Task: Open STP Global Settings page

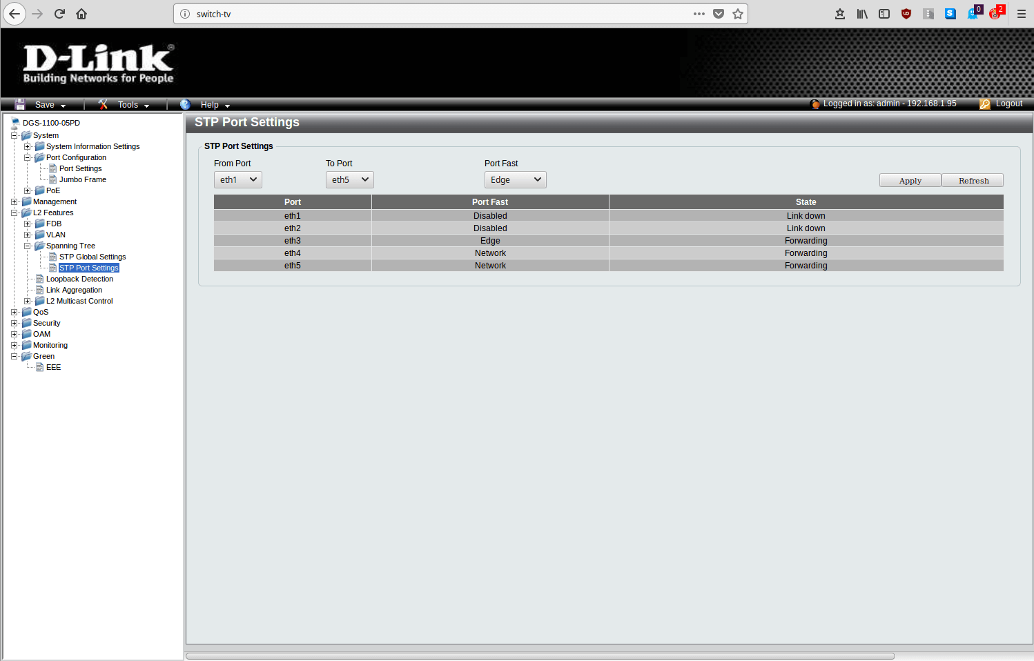Action: tap(92, 257)
